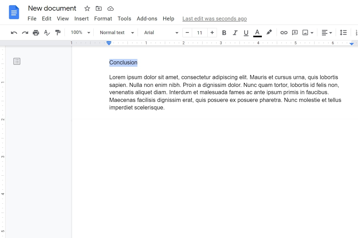Add a comment
The image size is (358, 238).
tap(295, 33)
